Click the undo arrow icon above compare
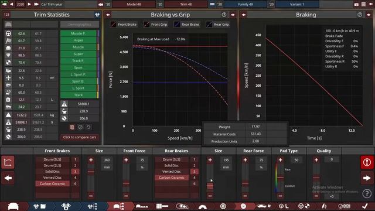 click(x=88, y=127)
